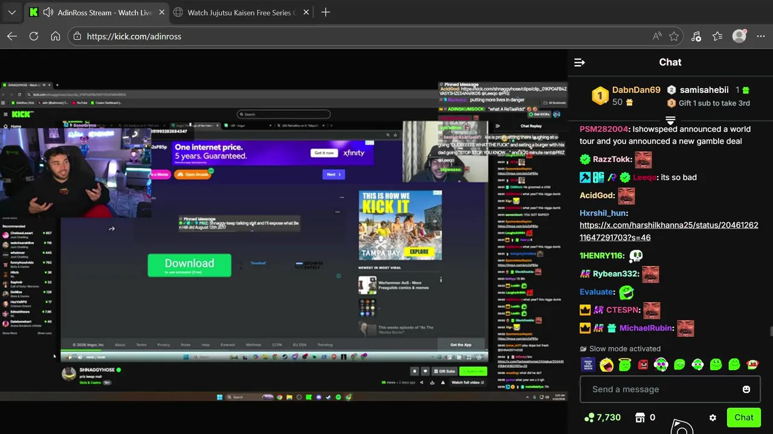Open AcidGod user profile
This screenshot has height=434, width=773.
point(597,195)
